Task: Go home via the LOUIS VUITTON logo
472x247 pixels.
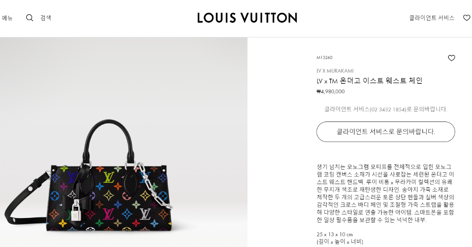Action: (247, 18)
